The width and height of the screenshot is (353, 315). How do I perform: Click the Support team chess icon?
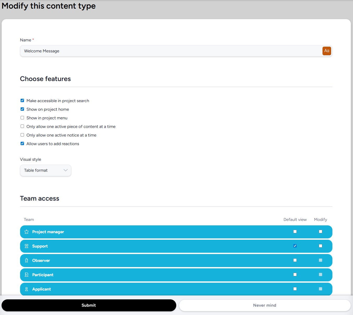point(26,246)
